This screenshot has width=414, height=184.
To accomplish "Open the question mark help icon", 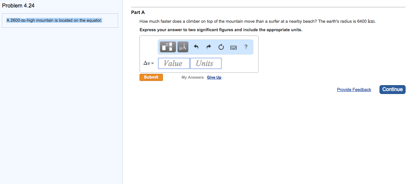I will (x=246, y=47).
